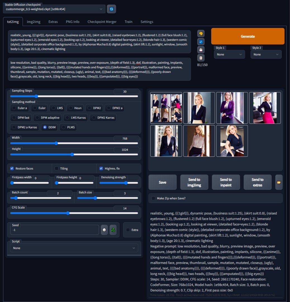Click the CFG Scale slider track

(x=74, y=213)
